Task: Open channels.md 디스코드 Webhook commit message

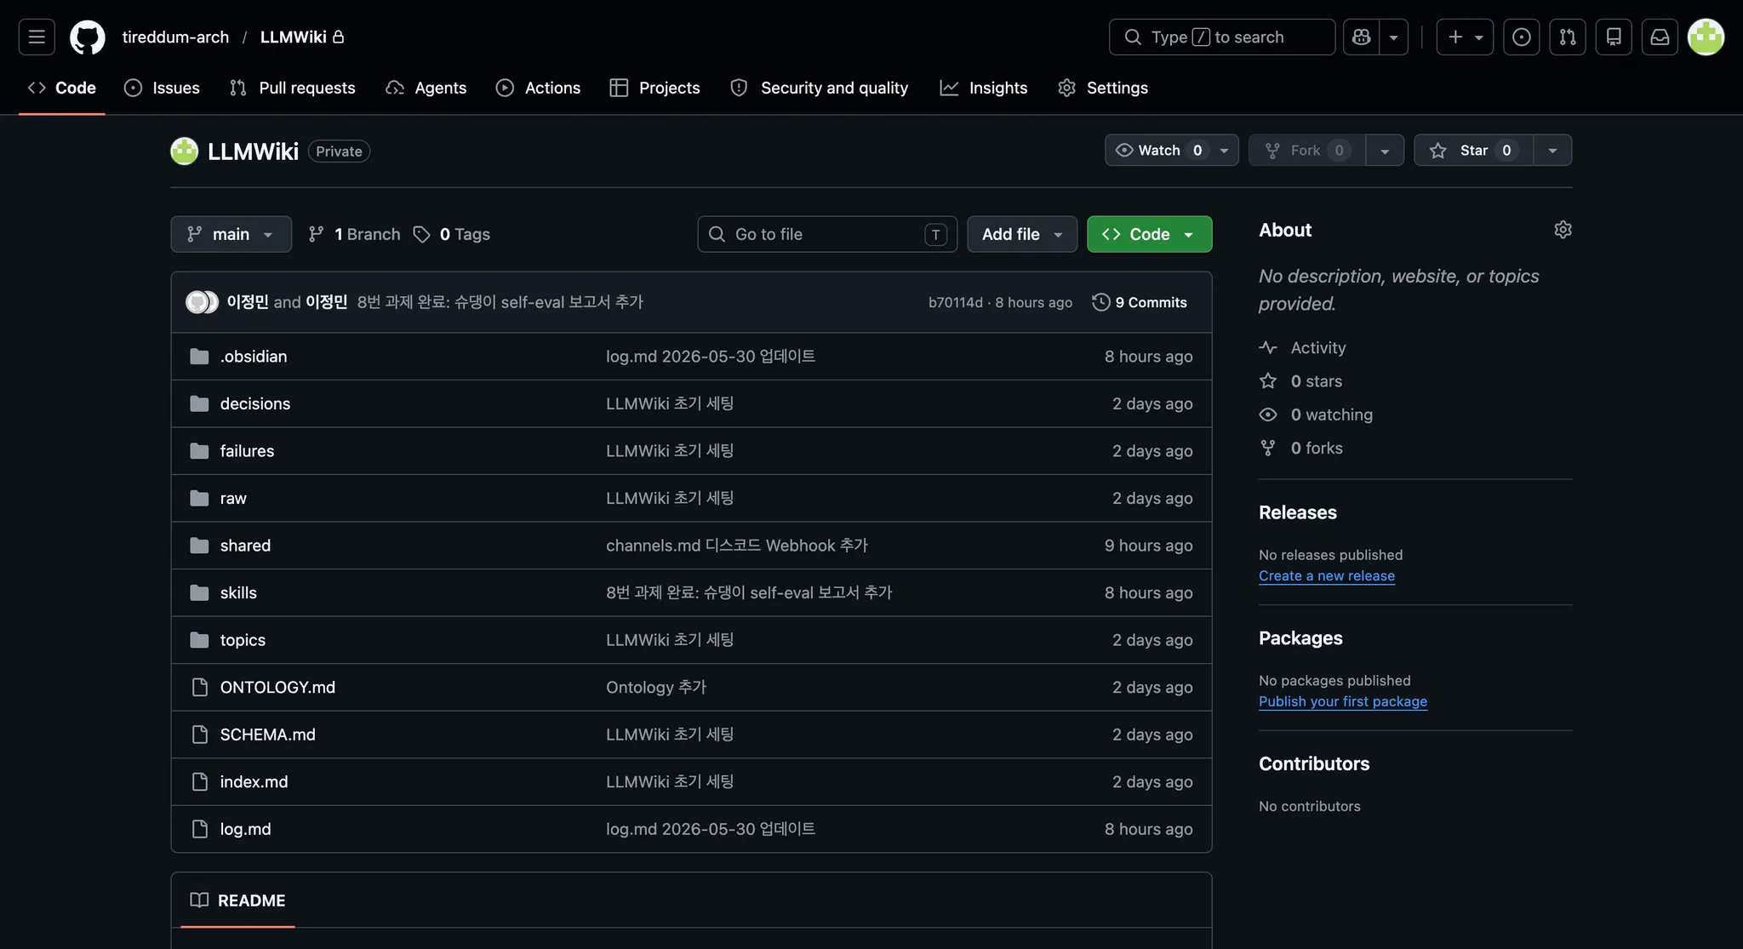Action: coord(737,546)
